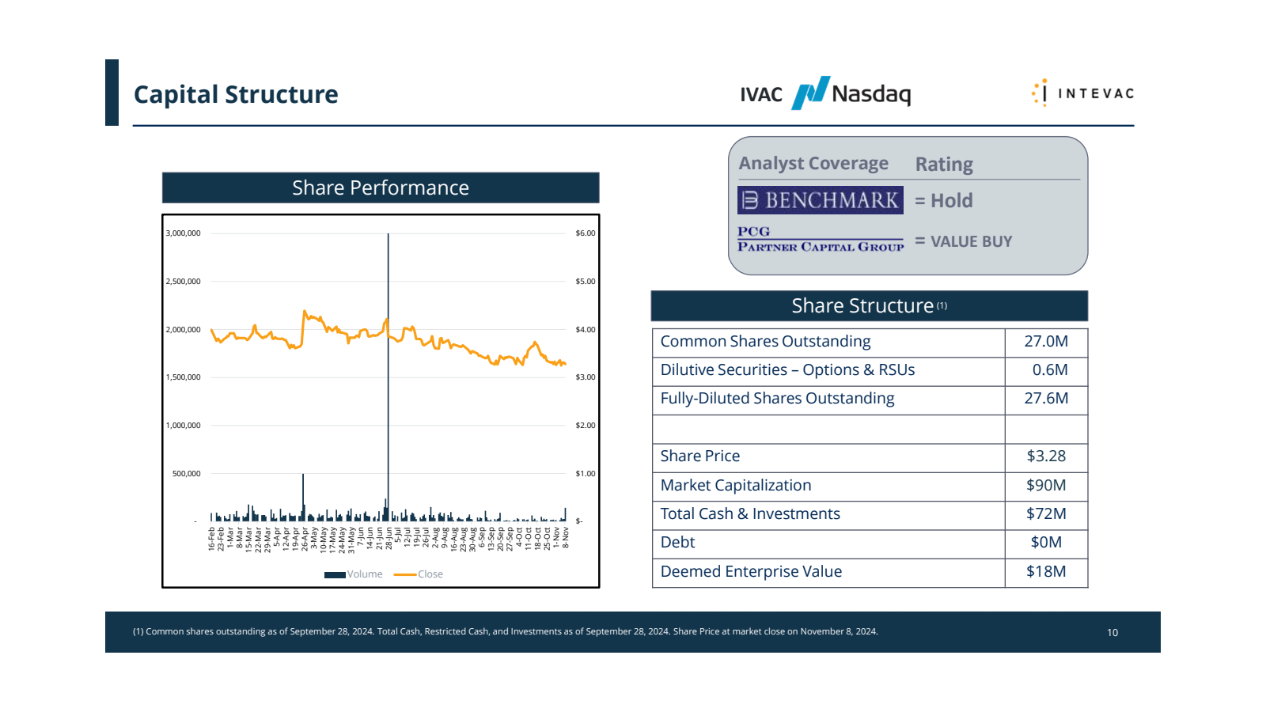Click the '$18M' value cell
Image resolution: width=1266 pixels, height=712 pixels.
tap(1046, 573)
